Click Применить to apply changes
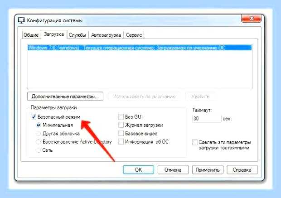 (x=208, y=170)
